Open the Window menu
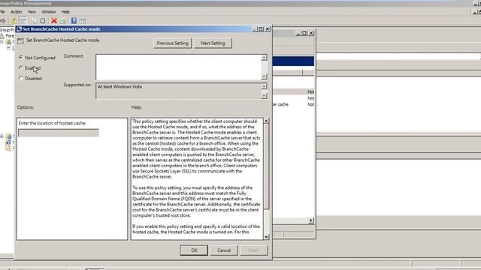The width and height of the screenshot is (481, 270). (48, 12)
